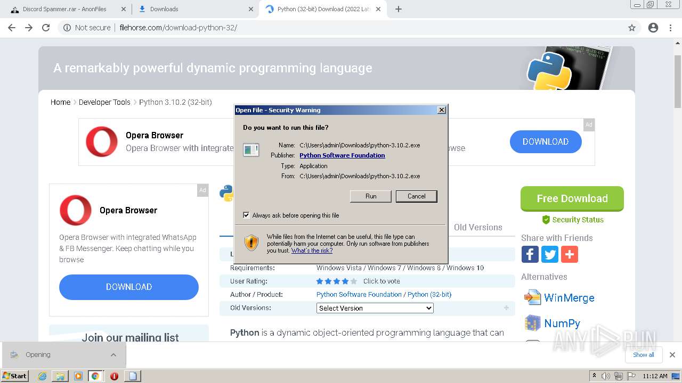The width and height of the screenshot is (682, 383).
Task: Click the orange plus share icon
Action: [569, 254]
